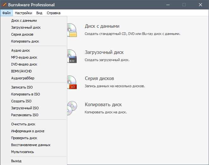The width and height of the screenshot is (209, 165).
Task: Open the Настройки menu
Action: coord(23,13)
